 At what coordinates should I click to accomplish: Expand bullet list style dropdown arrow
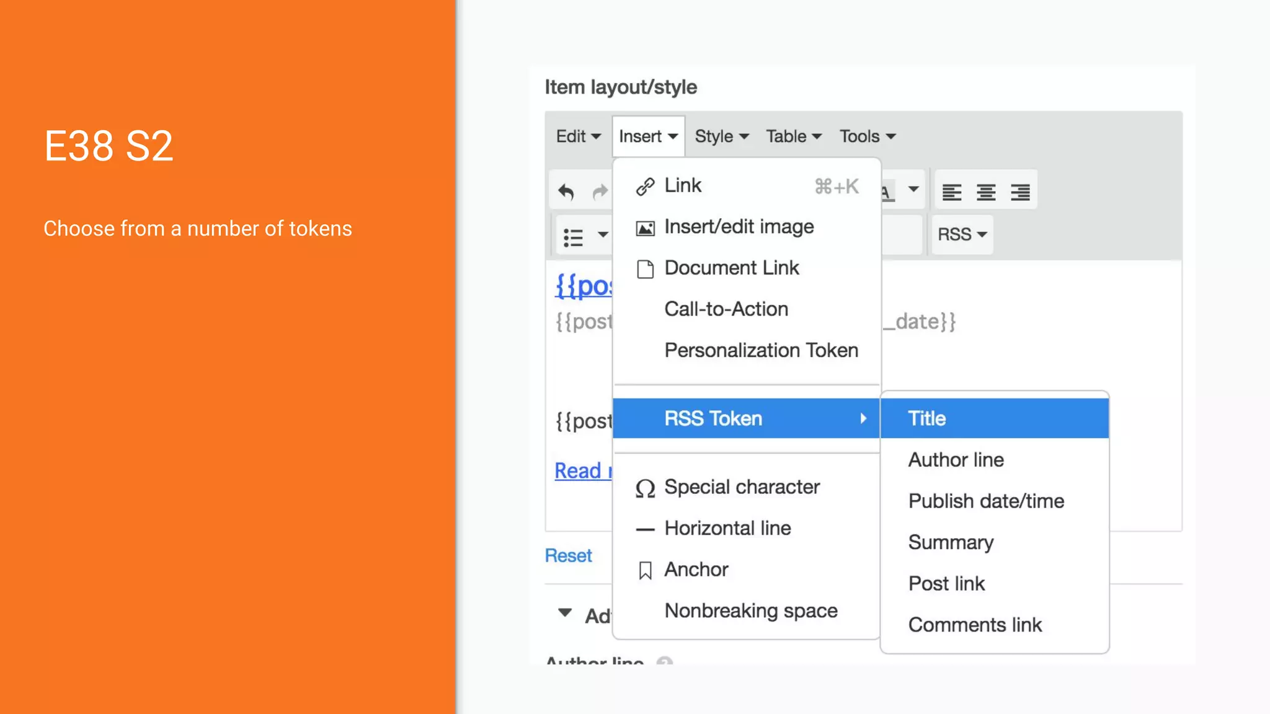(602, 235)
